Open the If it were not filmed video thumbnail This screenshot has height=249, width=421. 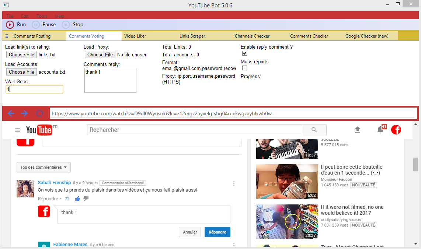point(287,222)
